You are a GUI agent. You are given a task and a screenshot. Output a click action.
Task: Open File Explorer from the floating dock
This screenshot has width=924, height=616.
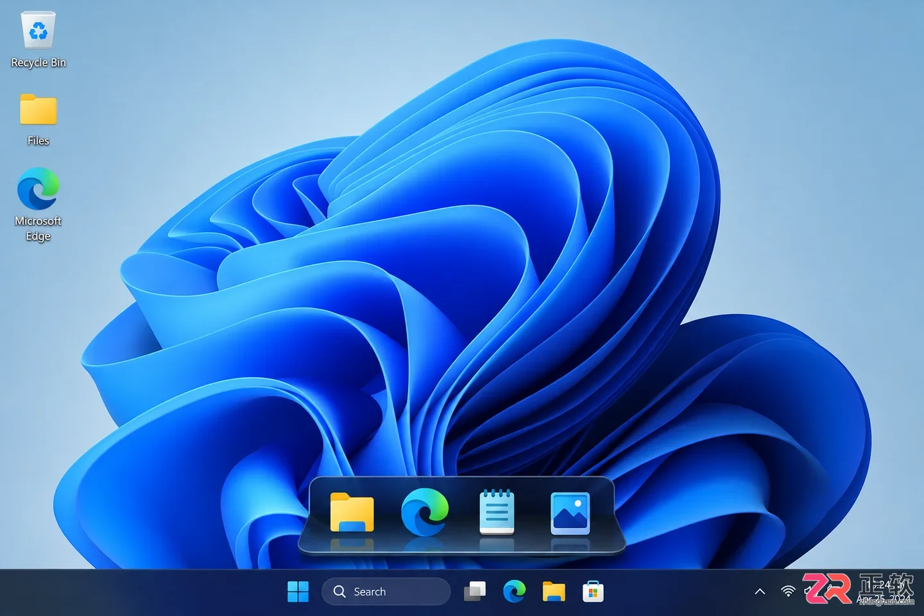click(352, 512)
